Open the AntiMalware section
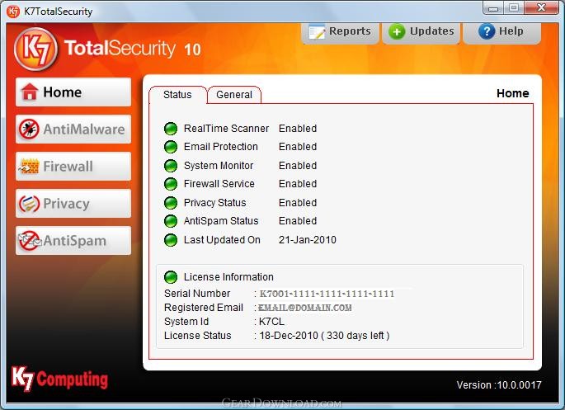565x410 pixels. tap(73, 129)
